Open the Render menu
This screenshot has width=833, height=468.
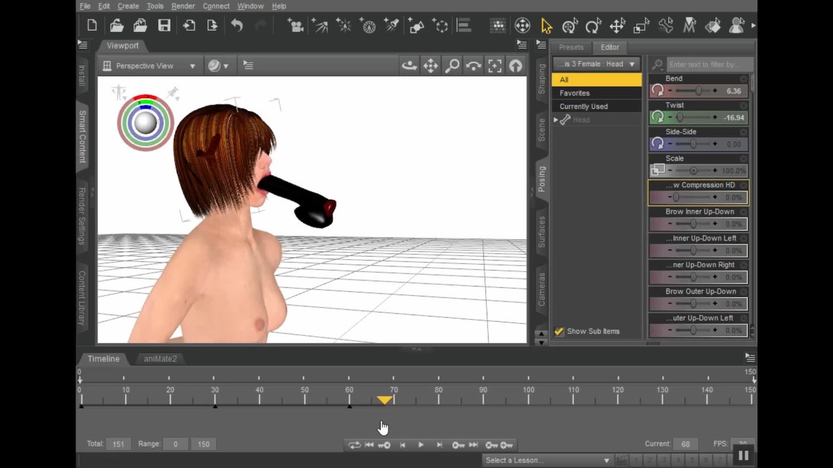[183, 6]
